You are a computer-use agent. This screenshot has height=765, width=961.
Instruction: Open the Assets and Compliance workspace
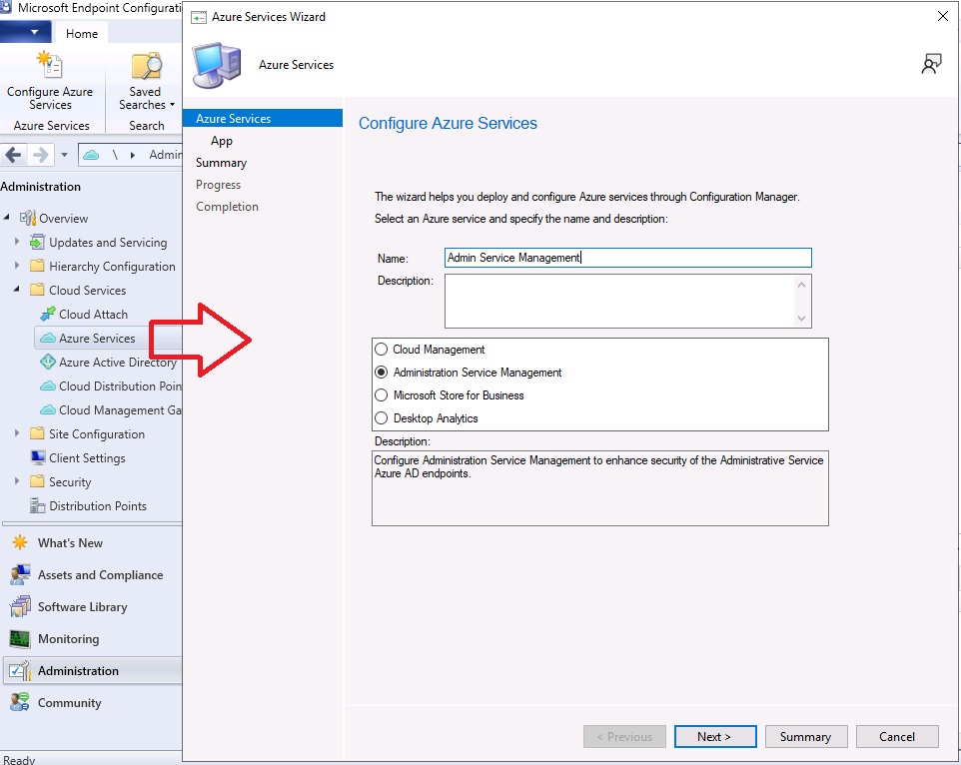pyautogui.click(x=101, y=575)
